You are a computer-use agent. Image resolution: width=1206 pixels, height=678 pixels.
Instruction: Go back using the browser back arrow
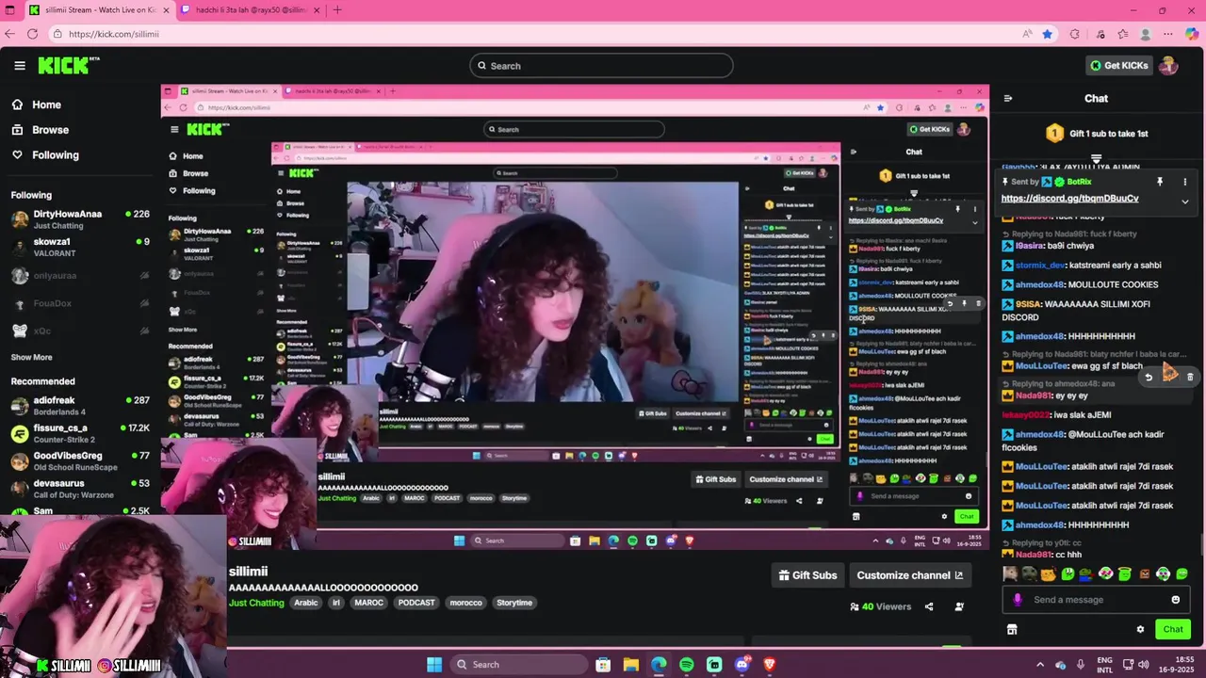coord(9,34)
